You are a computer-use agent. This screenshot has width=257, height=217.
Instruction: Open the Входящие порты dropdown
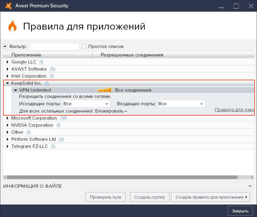(x=181, y=104)
